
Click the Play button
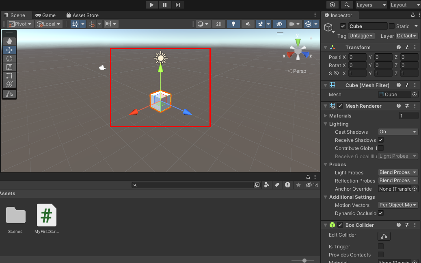151,5
